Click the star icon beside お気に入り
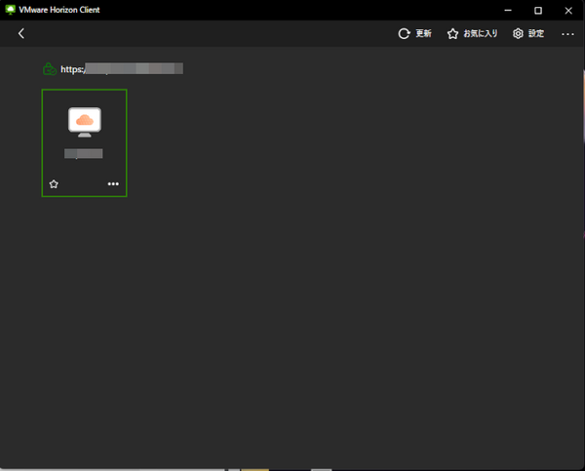 tap(452, 33)
